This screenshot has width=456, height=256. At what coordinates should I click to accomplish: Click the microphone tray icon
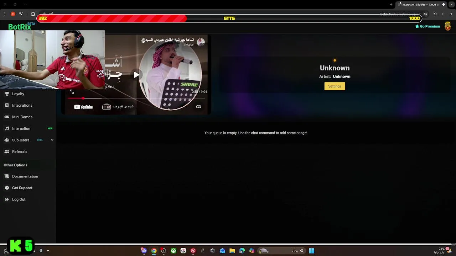[x=41, y=251]
